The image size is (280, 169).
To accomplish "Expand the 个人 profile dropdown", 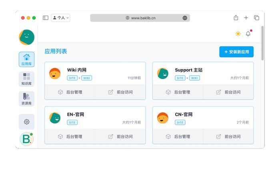I will 60,18.
